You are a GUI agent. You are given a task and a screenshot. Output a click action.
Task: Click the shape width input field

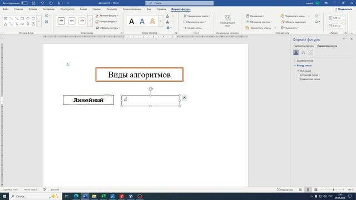click(x=337, y=26)
